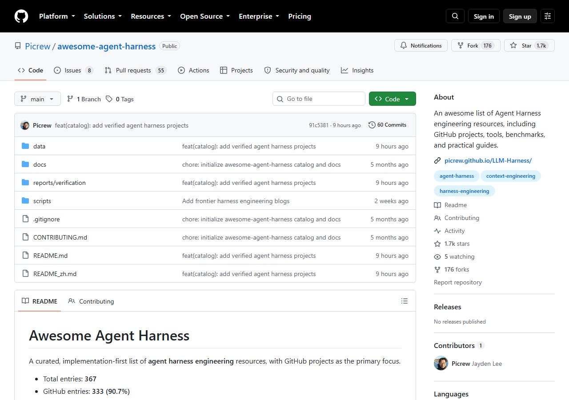569x400 pixels.
Task: Star the repository
Action: [x=529, y=45]
